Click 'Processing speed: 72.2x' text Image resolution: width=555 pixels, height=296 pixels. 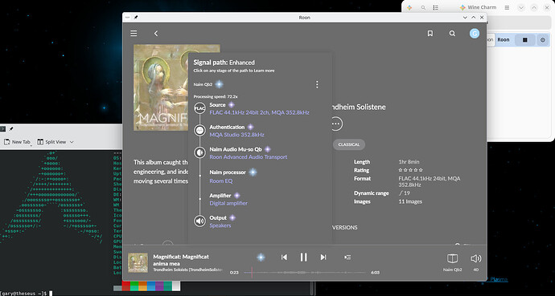(x=216, y=96)
